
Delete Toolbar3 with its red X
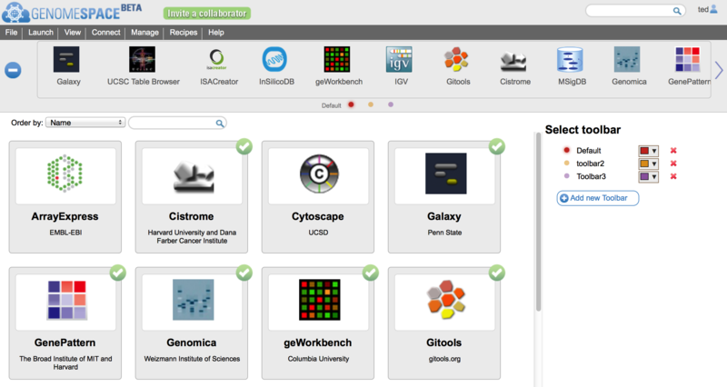[x=673, y=176]
